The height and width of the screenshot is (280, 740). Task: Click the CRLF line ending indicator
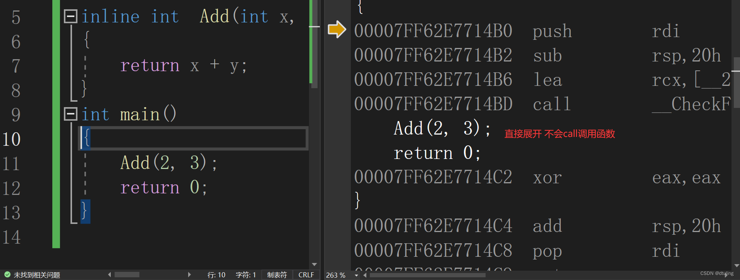(306, 275)
